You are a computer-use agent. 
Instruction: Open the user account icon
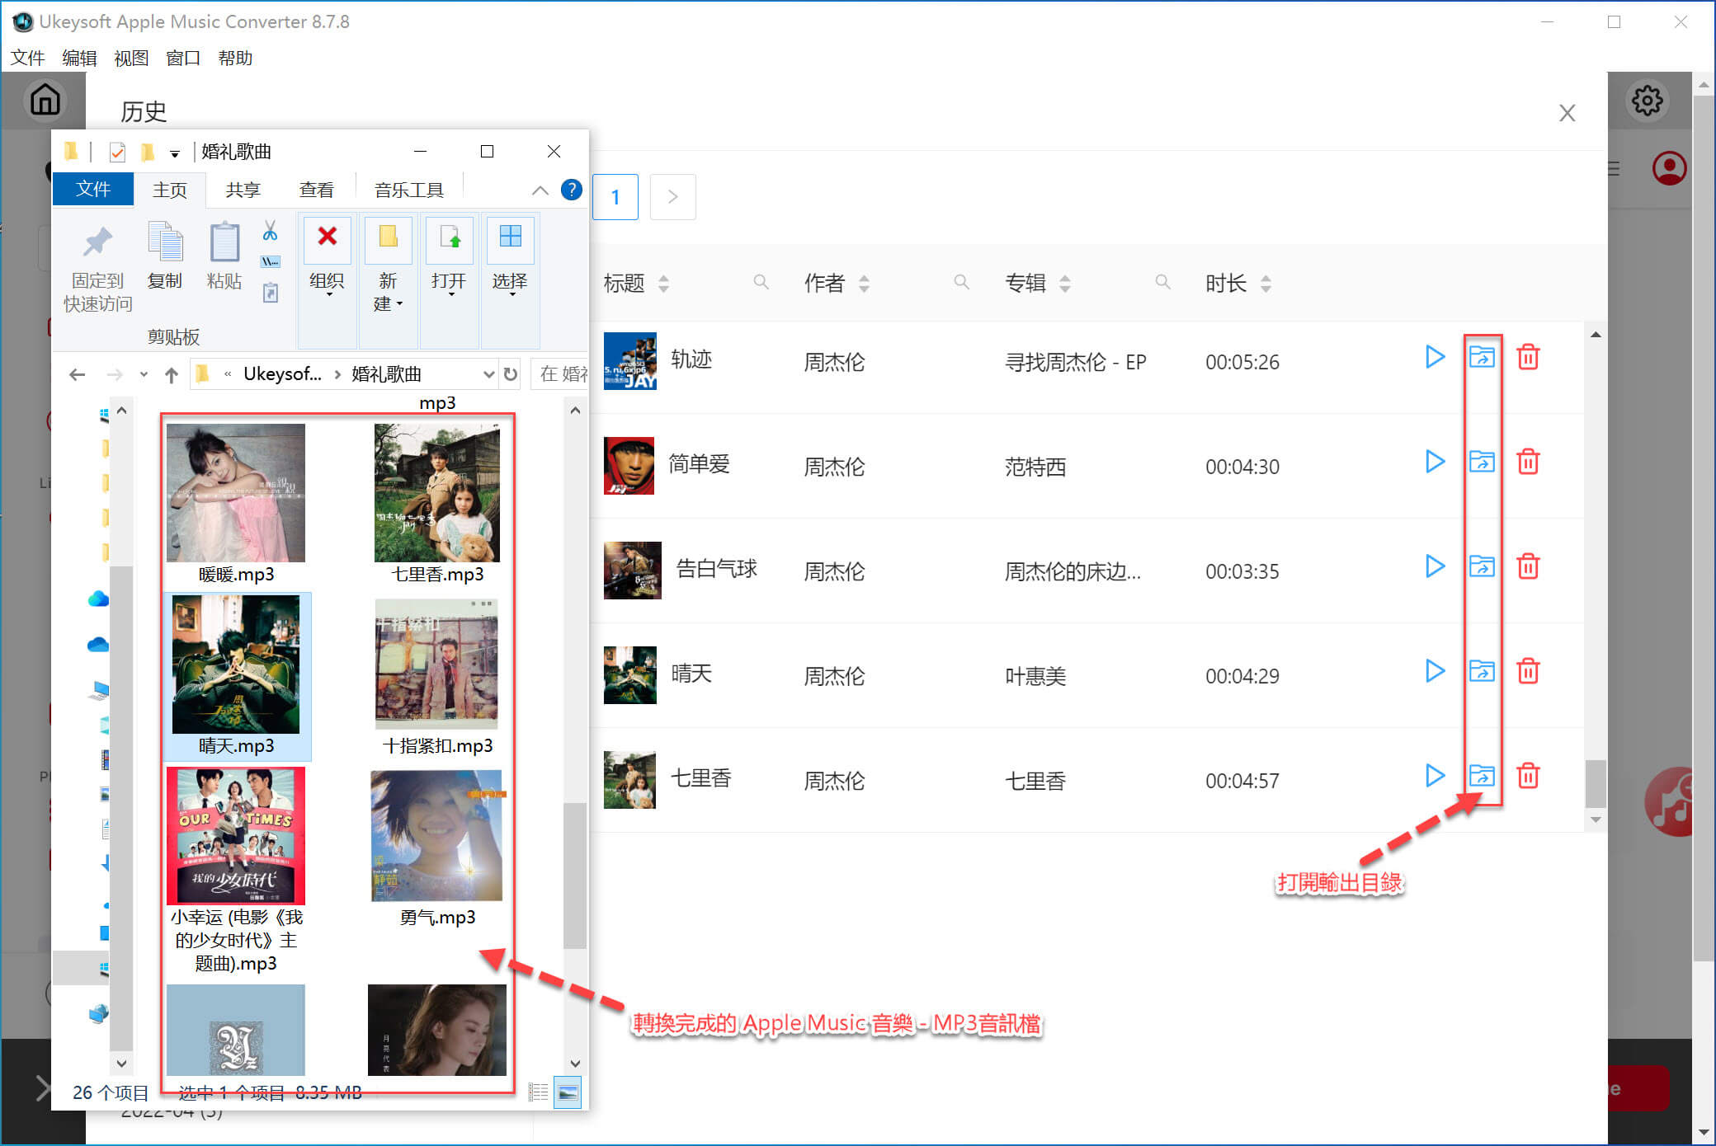[1670, 167]
